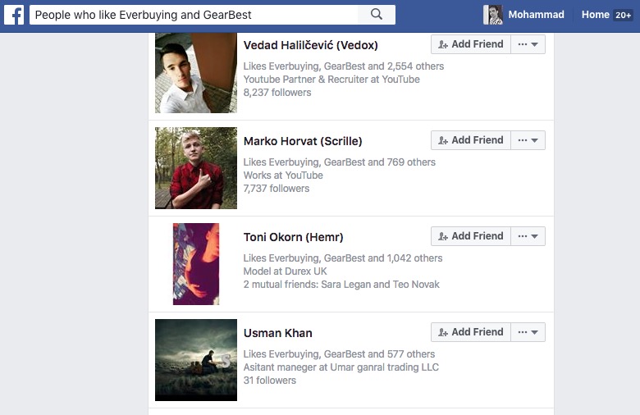
Task: Open options dropdown for Marko Horvat
Action: (x=528, y=140)
